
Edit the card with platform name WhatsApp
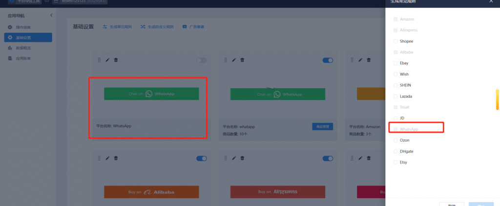[107, 60]
